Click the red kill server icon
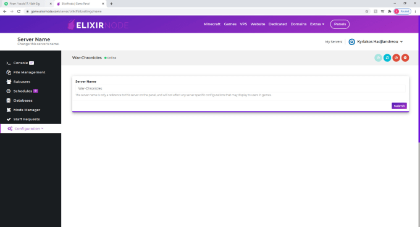Screen dimensions: 420x227 pyautogui.click(x=405, y=58)
